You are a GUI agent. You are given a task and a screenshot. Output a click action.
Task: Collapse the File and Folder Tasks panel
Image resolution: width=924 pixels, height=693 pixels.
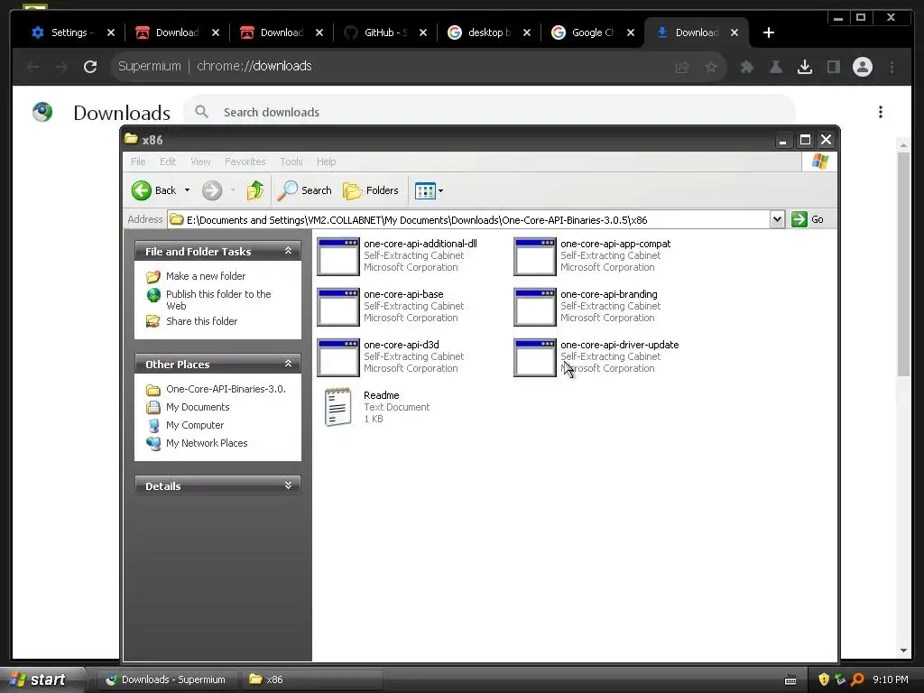pos(288,251)
